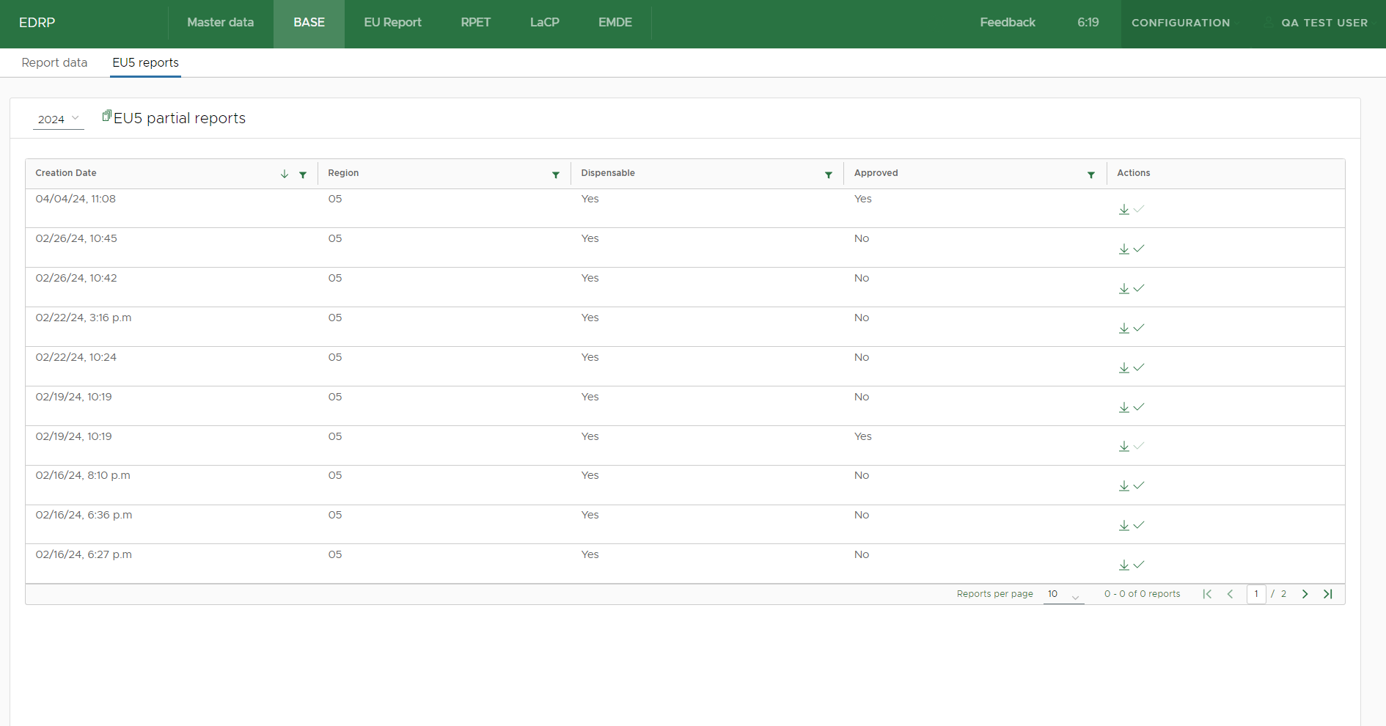Click the Creation Date filter icon
This screenshot has width=1386, height=726.
(x=303, y=175)
